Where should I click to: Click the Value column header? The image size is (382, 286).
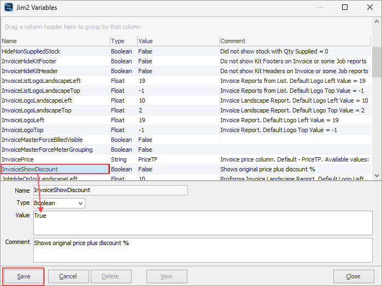[x=178, y=41]
